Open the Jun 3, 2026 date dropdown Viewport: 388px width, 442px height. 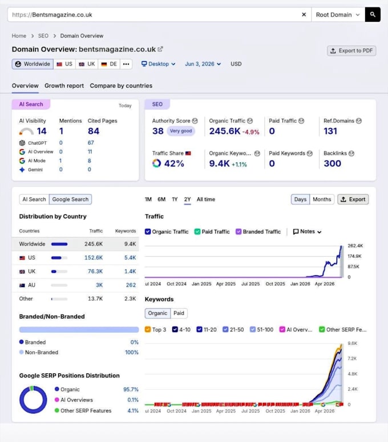(203, 64)
